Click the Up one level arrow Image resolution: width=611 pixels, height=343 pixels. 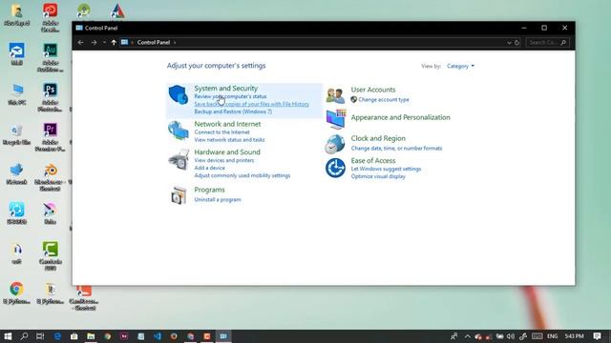pos(114,42)
